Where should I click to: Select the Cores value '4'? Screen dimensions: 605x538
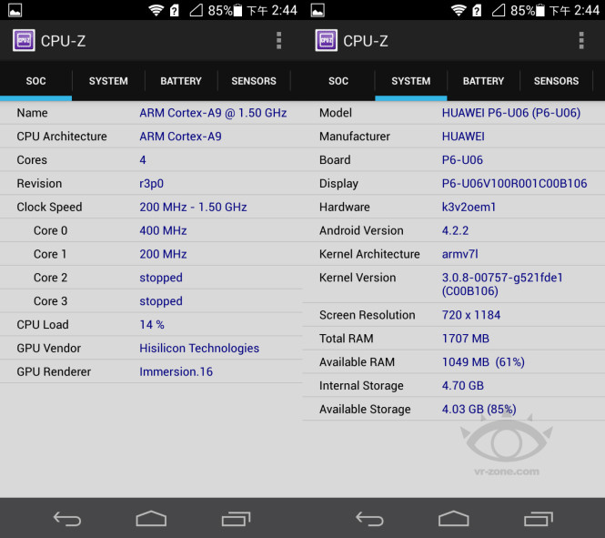(143, 160)
